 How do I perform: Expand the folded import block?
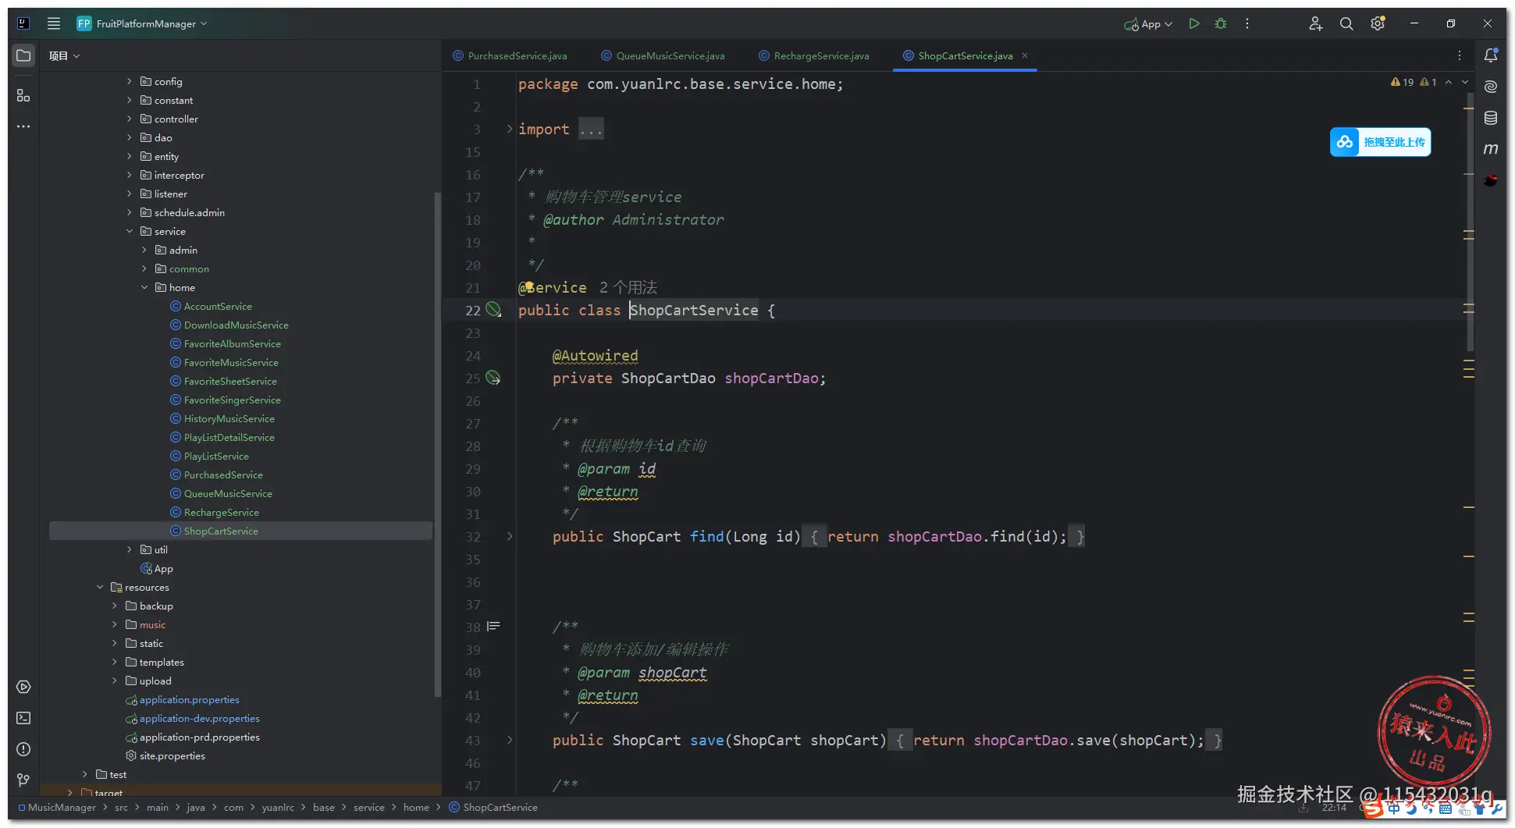click(x=510, y=130)
